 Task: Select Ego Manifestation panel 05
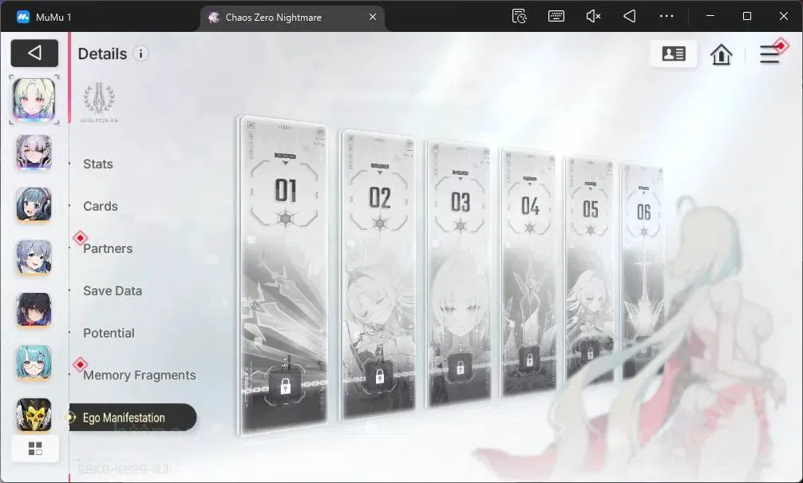[x=589, y=270]
